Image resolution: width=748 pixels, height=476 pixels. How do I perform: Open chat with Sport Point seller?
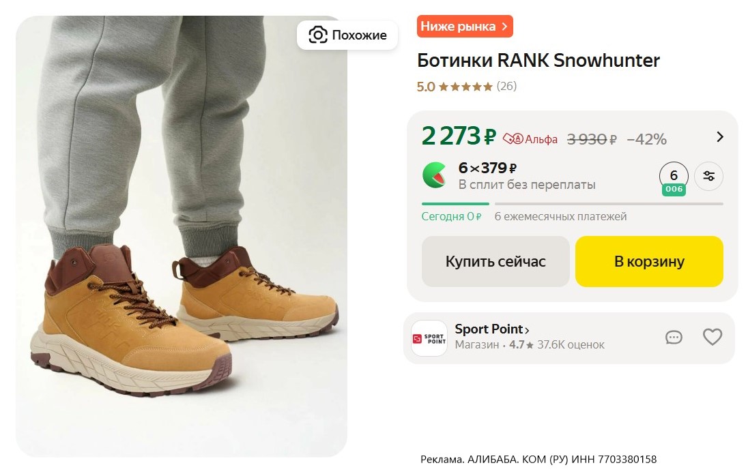click(x=674, y=338)
